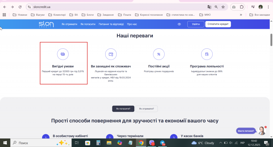Open the Питання та відповіді menu item
The image size is (273, 147).
[111, 24]
